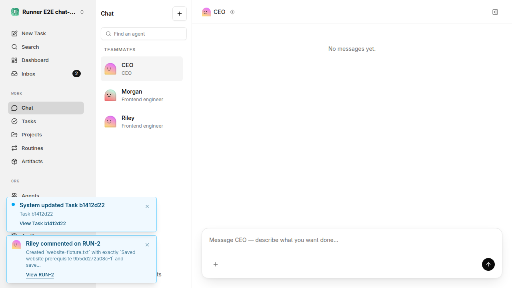
Task: Go to the Dashboard page
Action: pyautogui.click(x=46, y=60)
